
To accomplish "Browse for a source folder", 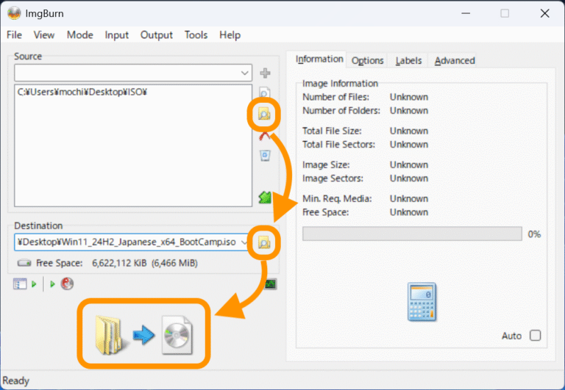I will point(265,114).
